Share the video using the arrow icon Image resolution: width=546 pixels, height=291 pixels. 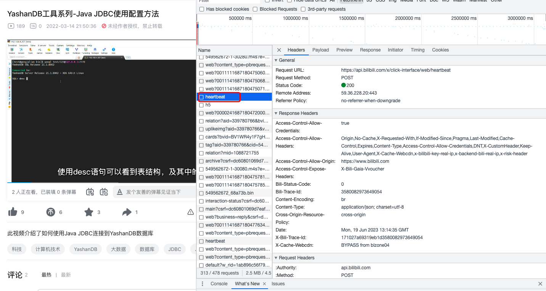click(127, 212)
